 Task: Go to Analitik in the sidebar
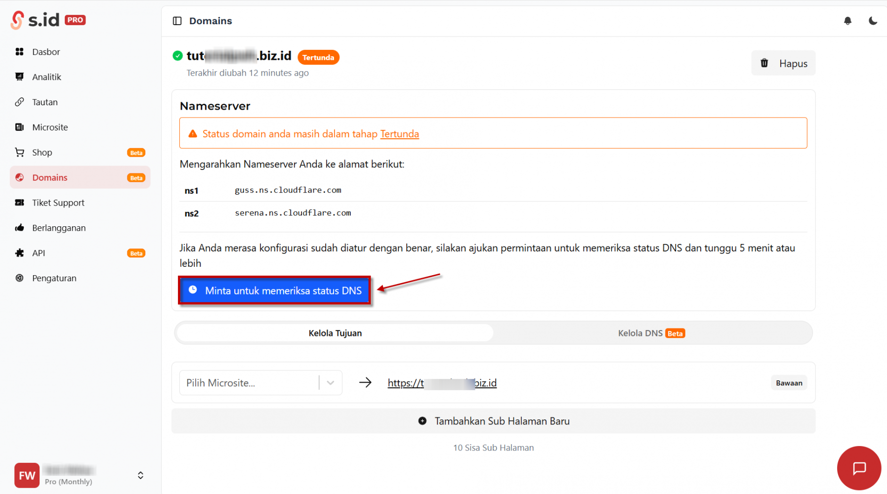46,77
